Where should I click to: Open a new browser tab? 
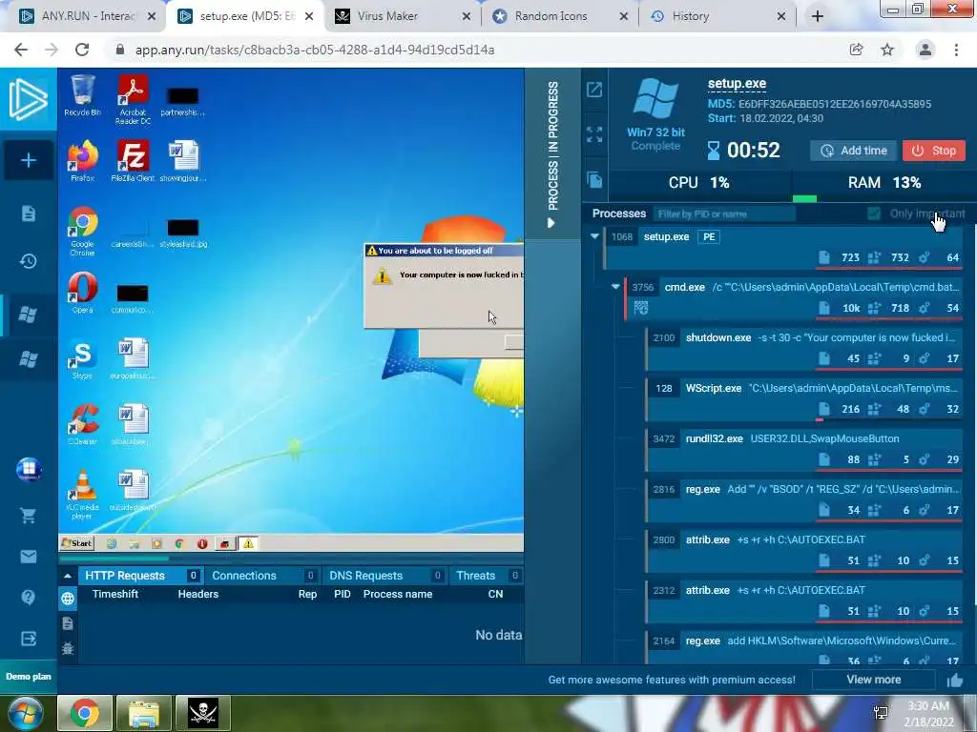818,16
